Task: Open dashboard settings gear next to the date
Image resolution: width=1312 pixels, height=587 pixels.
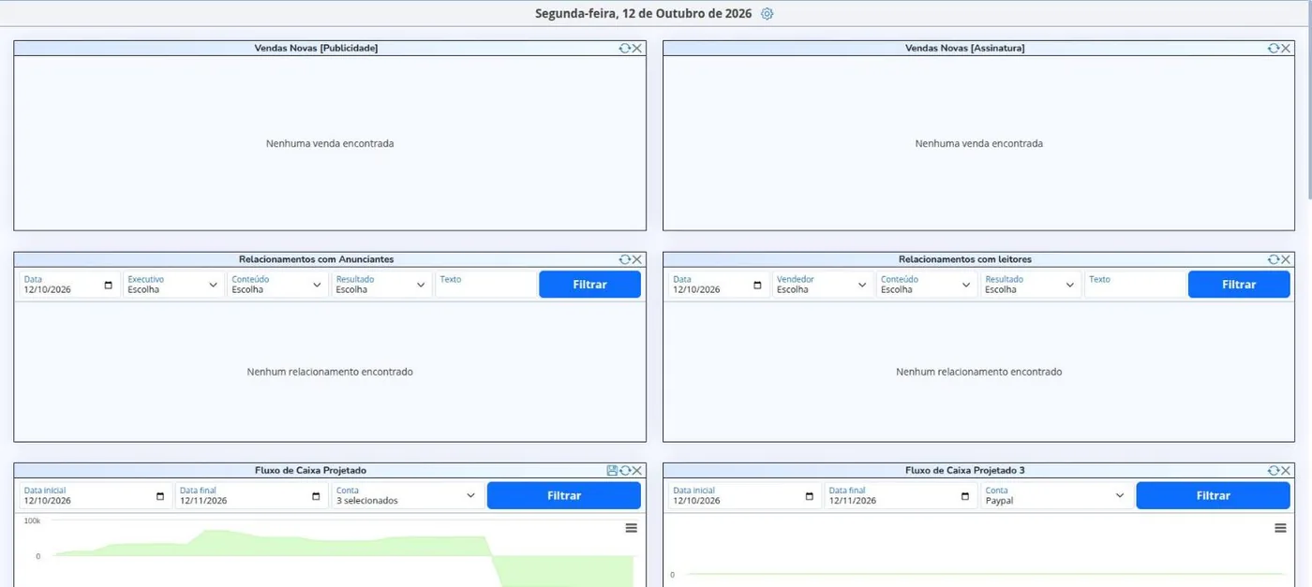Action: (x=768, y=14)
